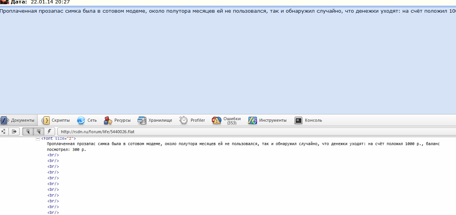This screenshot has width=456, height=215.
Task: Toggle the lightning-bolt DOM update button
Action: pos(49,131)
